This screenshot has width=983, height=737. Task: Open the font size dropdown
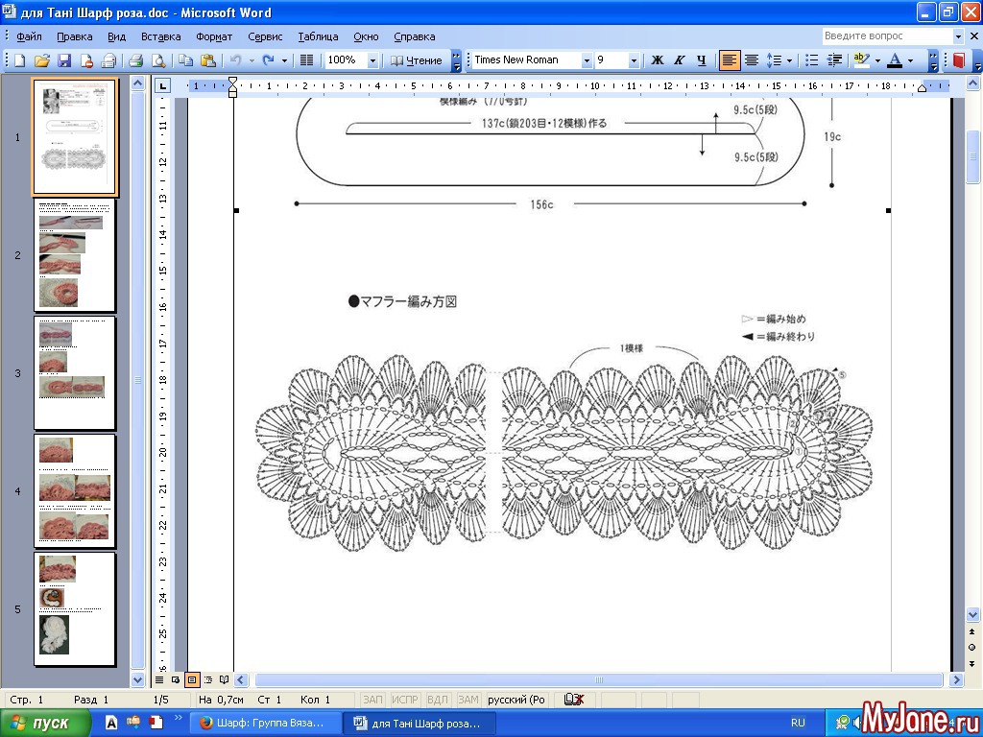point(634,60)
